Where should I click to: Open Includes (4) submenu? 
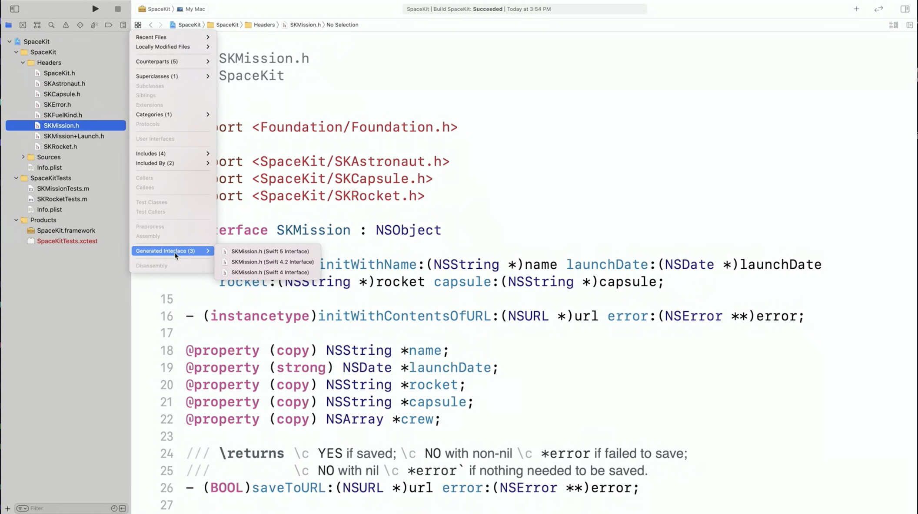[173, 154]
